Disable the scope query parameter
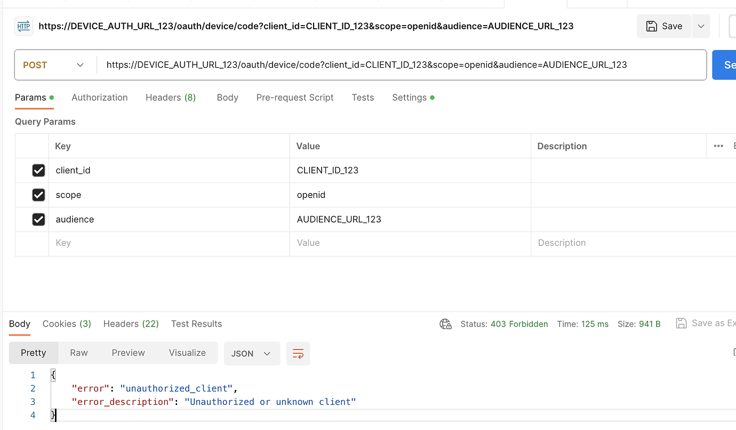This screenshot has width=736, height=430. (x=38, y=195)
